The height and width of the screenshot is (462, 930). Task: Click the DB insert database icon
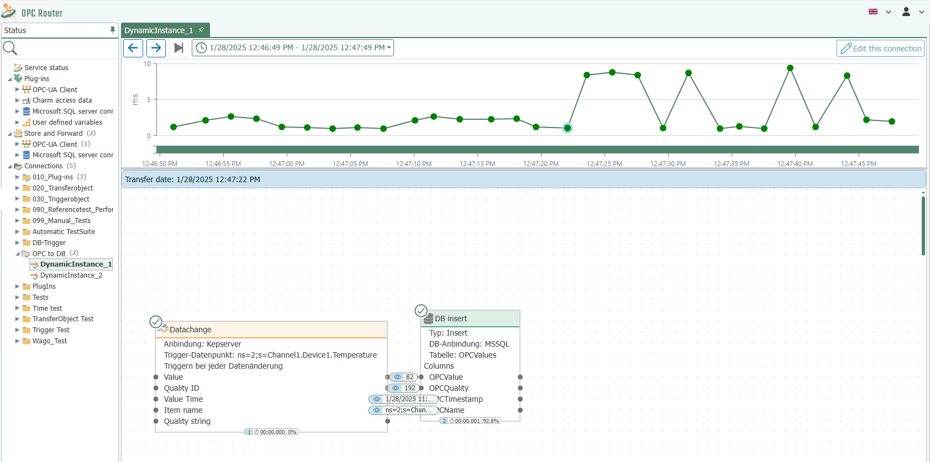pyautogui.click(x=428, y=319)
